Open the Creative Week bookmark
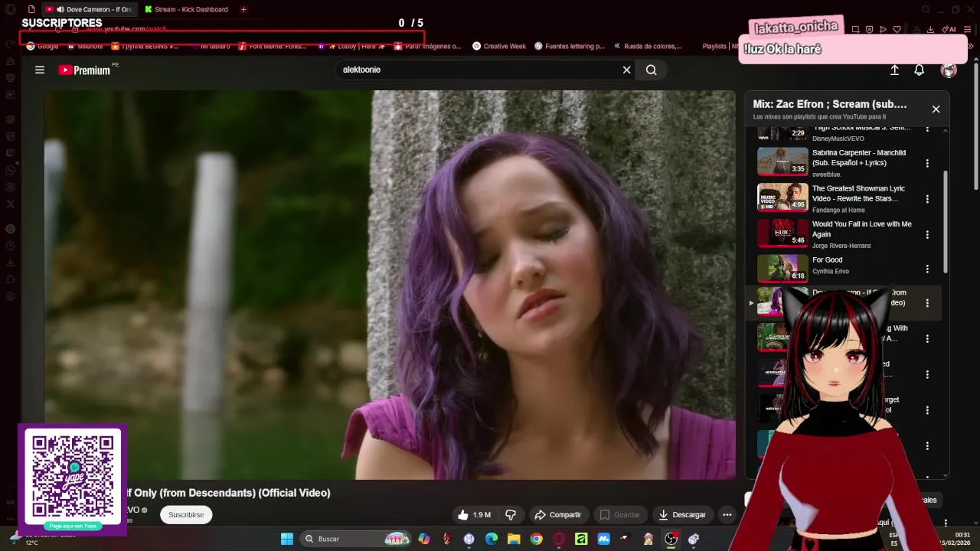980x551 pixels. [499, 46]
